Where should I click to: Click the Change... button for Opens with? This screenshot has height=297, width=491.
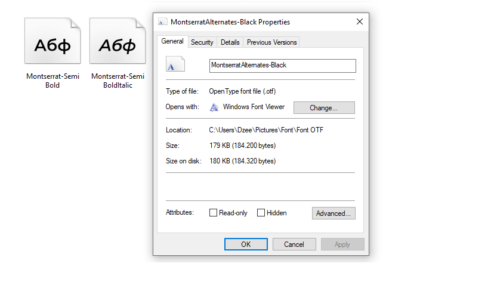(x=324, y=108)
